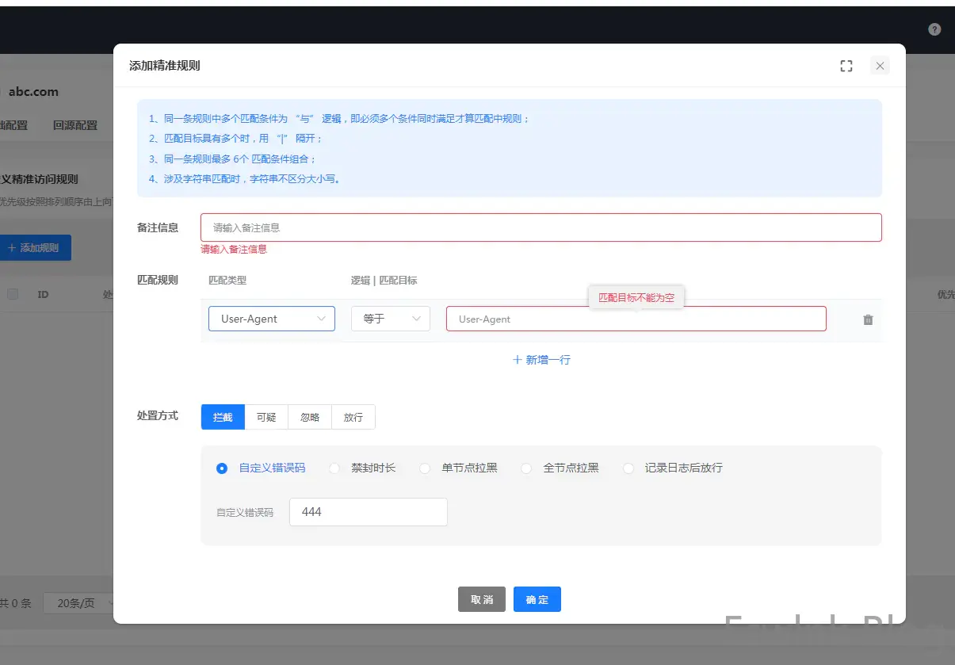This screenshot has height=665, width=955.
Task: Click the help question mark icon
Action: click(934, 29)
